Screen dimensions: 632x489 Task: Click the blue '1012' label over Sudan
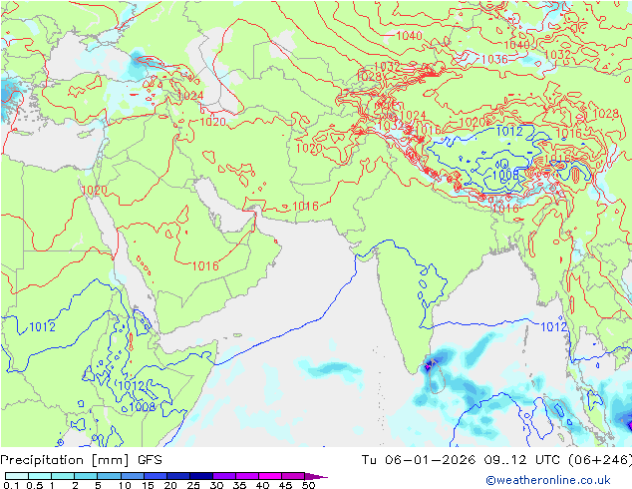(x=42, y=326)
